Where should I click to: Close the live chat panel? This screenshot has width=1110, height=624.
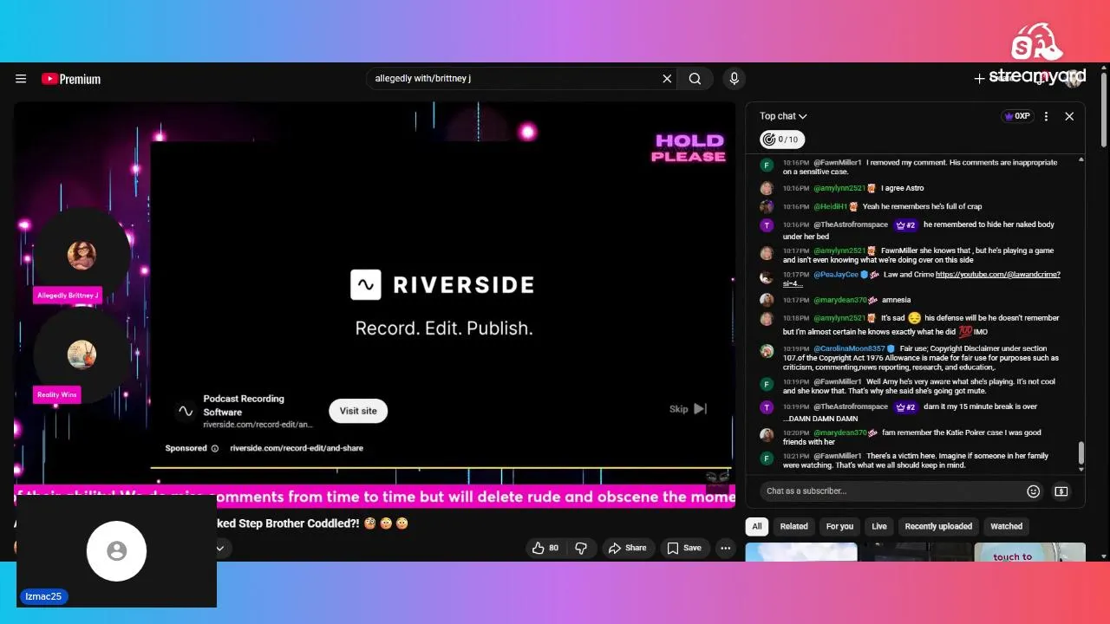[x=1069, y=116]
